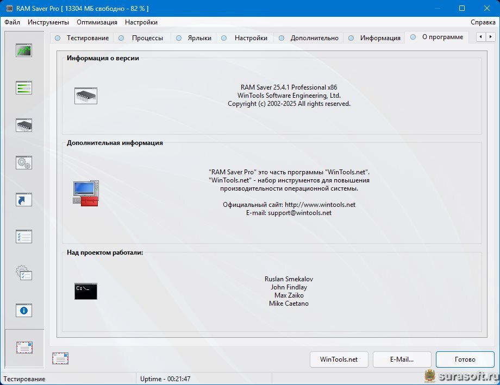Click the command prompt icon in credits
This screenshot has height=385, width=500.
coord(86,291)
